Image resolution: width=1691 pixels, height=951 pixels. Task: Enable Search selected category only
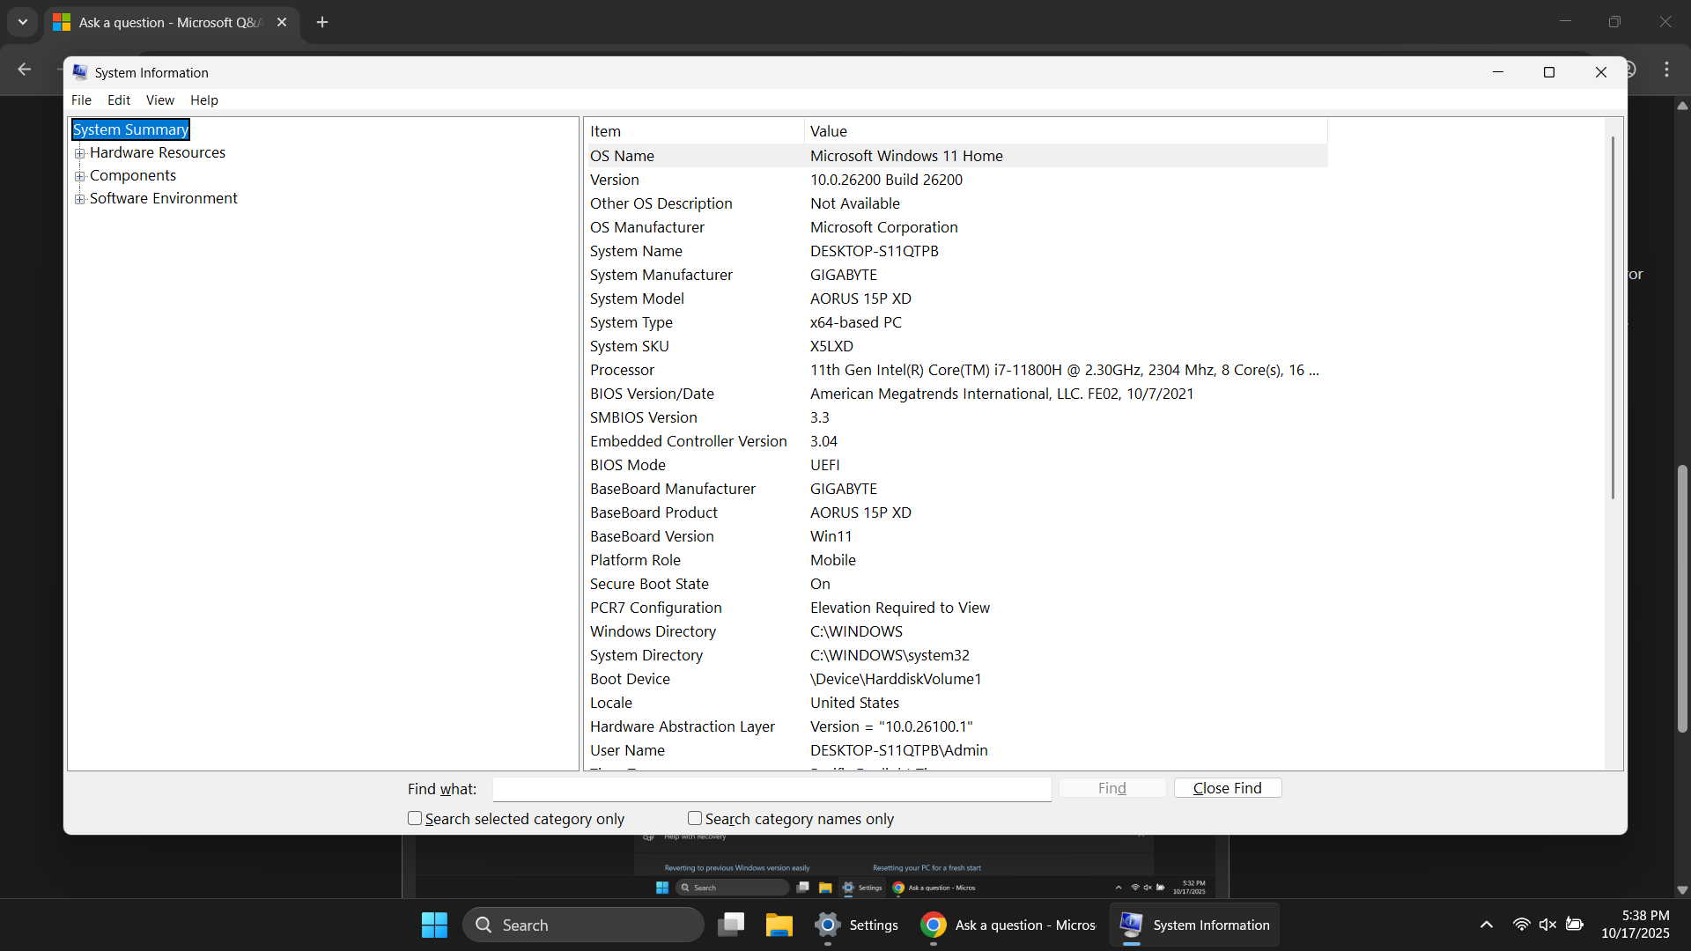tap(414, 818)
